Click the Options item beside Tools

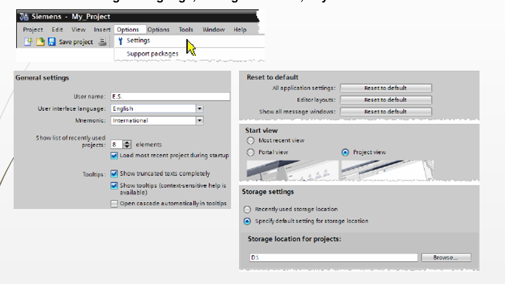[x=158, y=30]
